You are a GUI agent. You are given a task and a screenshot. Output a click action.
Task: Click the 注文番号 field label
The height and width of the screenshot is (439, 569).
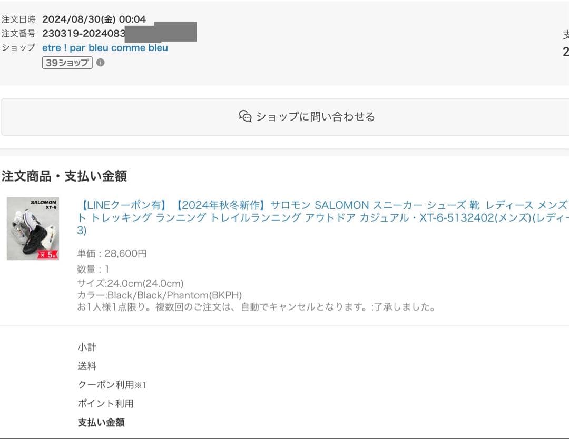[18, 33]
